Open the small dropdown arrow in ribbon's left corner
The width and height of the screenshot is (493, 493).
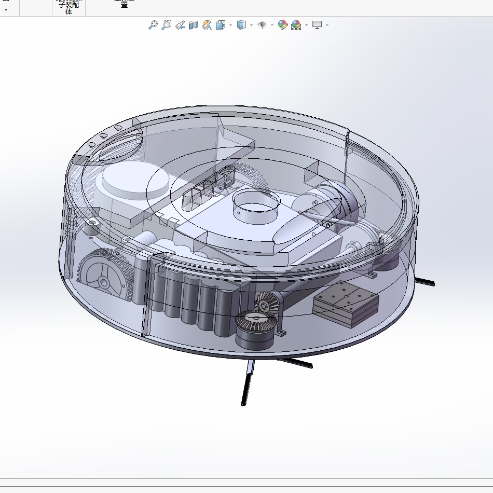click(x=6, y=10)
